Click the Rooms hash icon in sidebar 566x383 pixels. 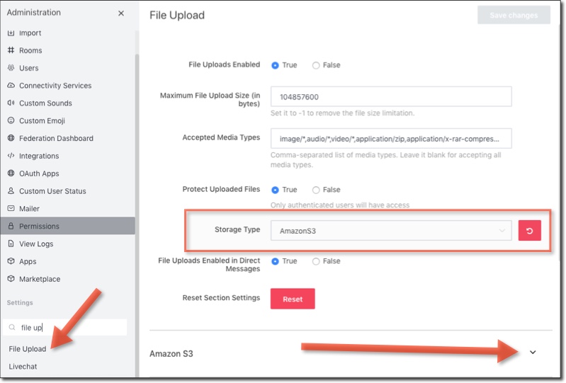(11, 50)
